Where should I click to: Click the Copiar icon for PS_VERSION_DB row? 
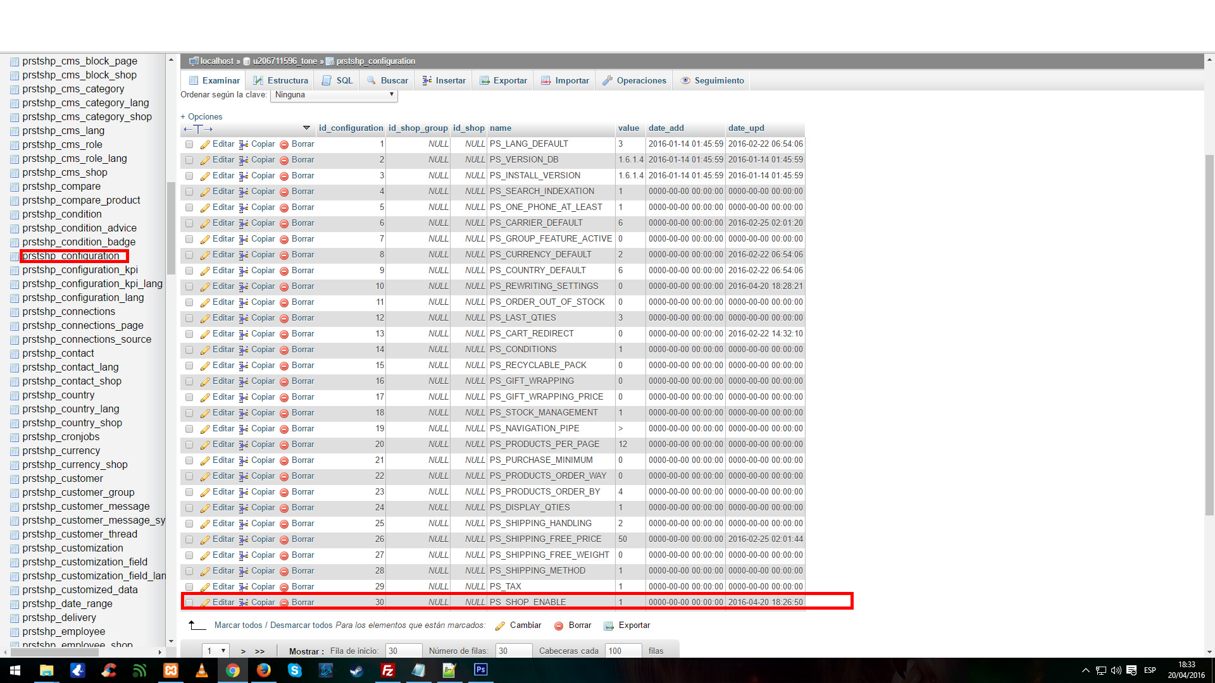tap(244, 161)
